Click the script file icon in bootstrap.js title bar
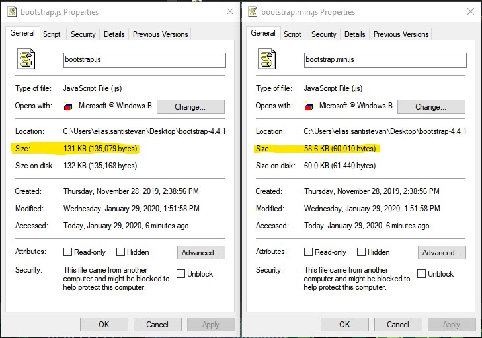 (x=11, y=11)
